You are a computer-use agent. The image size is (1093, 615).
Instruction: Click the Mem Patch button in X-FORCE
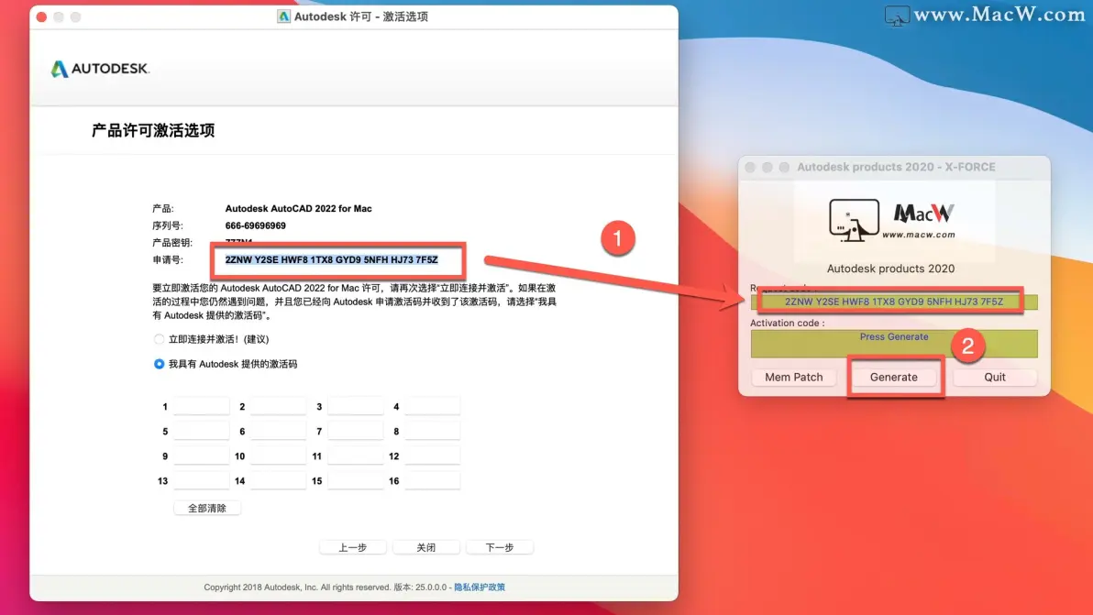(794, 377)
